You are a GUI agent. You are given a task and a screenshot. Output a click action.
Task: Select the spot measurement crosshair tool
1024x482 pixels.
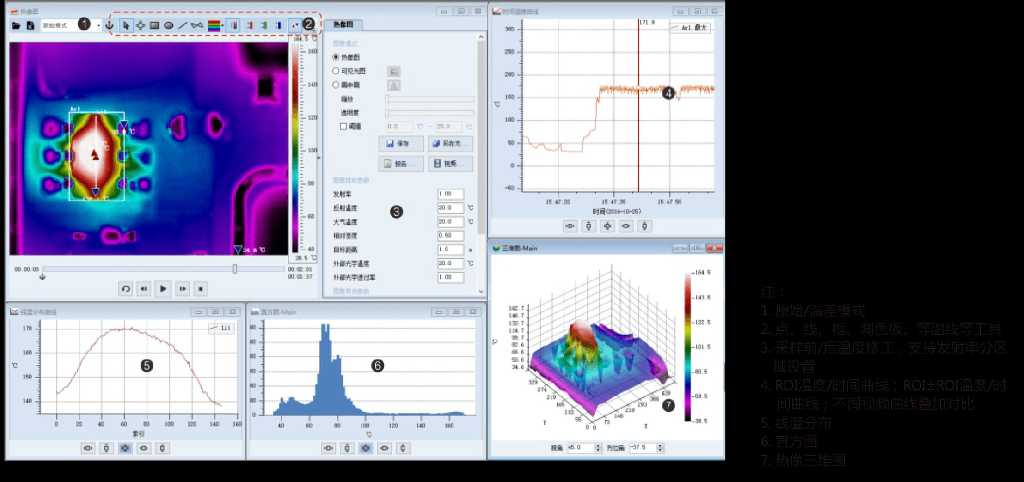(x=140, y=25)
